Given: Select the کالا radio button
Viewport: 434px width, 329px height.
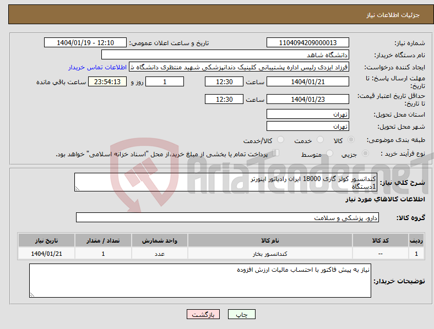Looking at the screenshot, I should pos(351,140).
